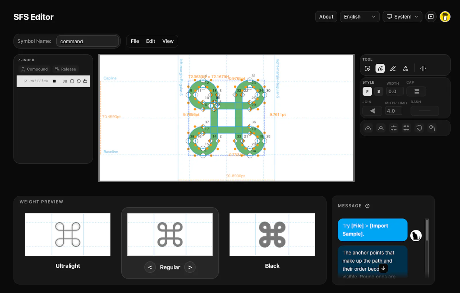Click the smooth curve node icon
Image resolution: width=460 pixels, height=293 pixels.
pyautogui.click(x=368, y=128)
